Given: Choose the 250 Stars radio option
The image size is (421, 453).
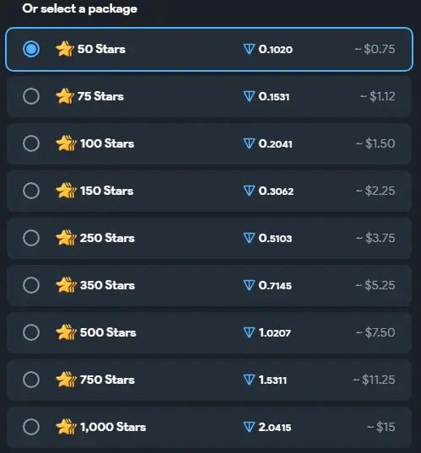Looking at the screenshot, I should [31, 238].
